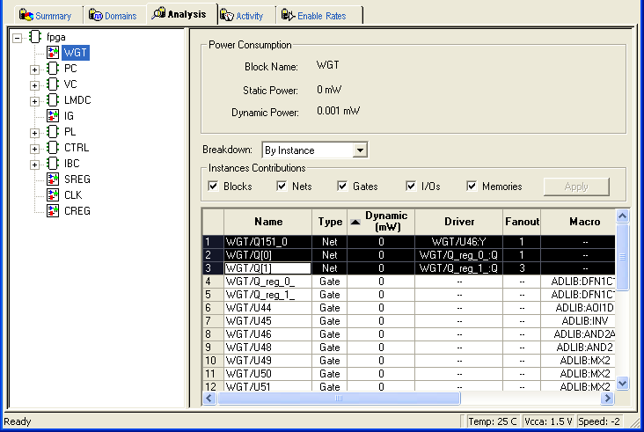Sort by Fanout column header
The image size is (644, 432).
tap(522, 222)
